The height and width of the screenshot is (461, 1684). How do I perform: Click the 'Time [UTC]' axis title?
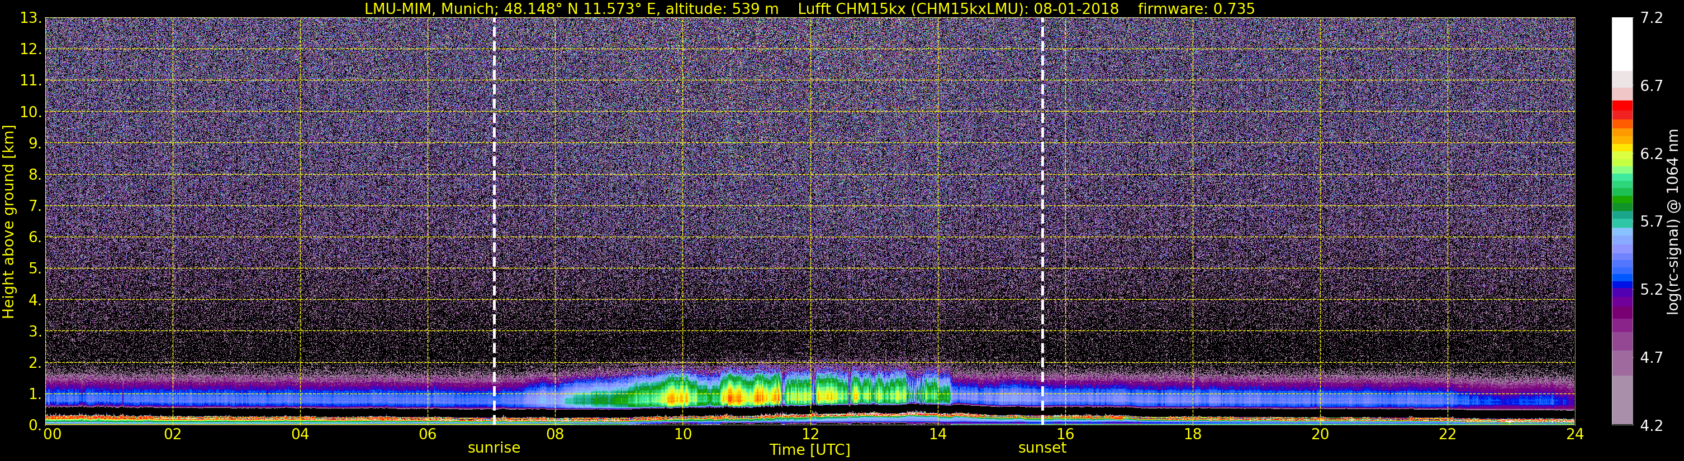click(x=810, y=450)
